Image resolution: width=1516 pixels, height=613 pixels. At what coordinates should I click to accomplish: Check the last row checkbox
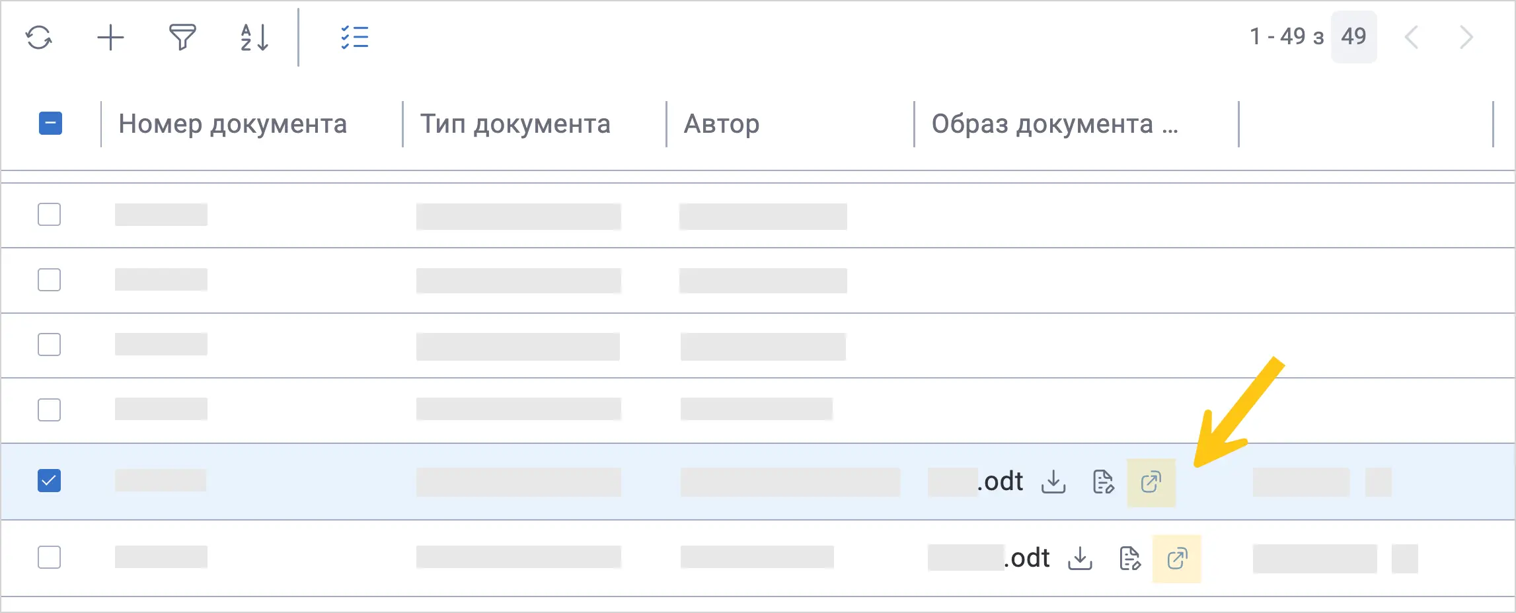pos(50,557)
